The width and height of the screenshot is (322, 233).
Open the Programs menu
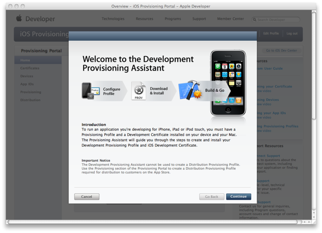173,19
